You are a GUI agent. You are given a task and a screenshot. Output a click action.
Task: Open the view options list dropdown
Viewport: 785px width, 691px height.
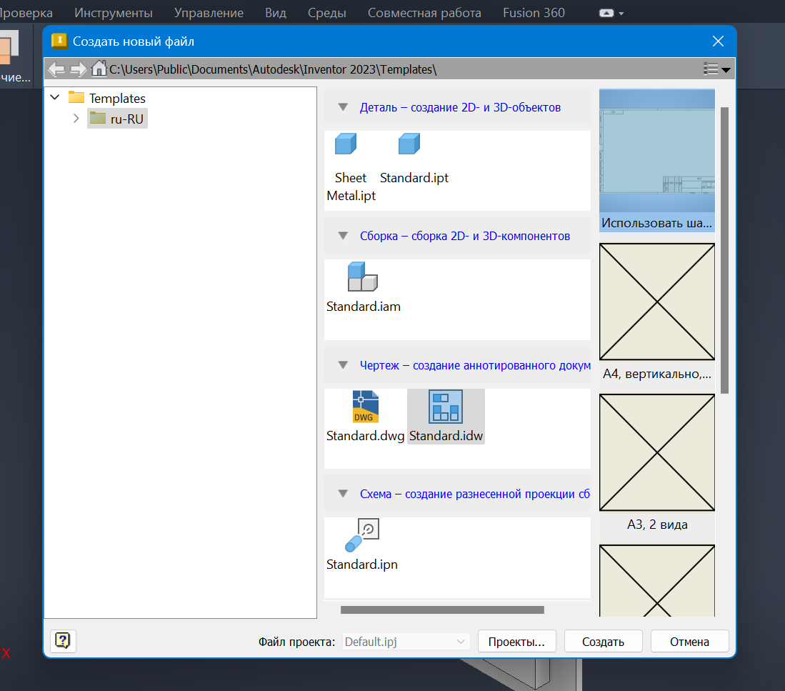tap(717, 69)
